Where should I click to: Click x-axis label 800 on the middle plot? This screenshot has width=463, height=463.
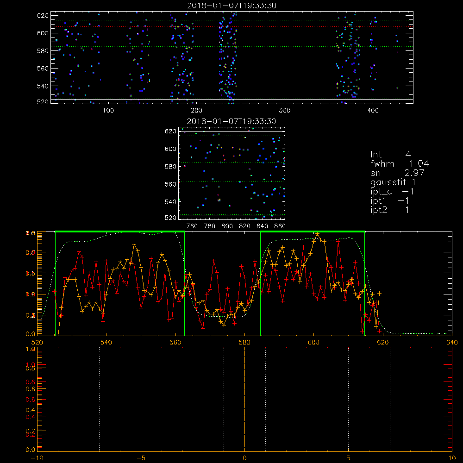(227, 226)
